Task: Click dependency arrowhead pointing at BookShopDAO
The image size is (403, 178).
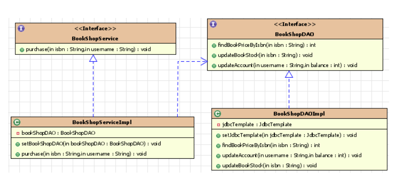Action: 204,61
